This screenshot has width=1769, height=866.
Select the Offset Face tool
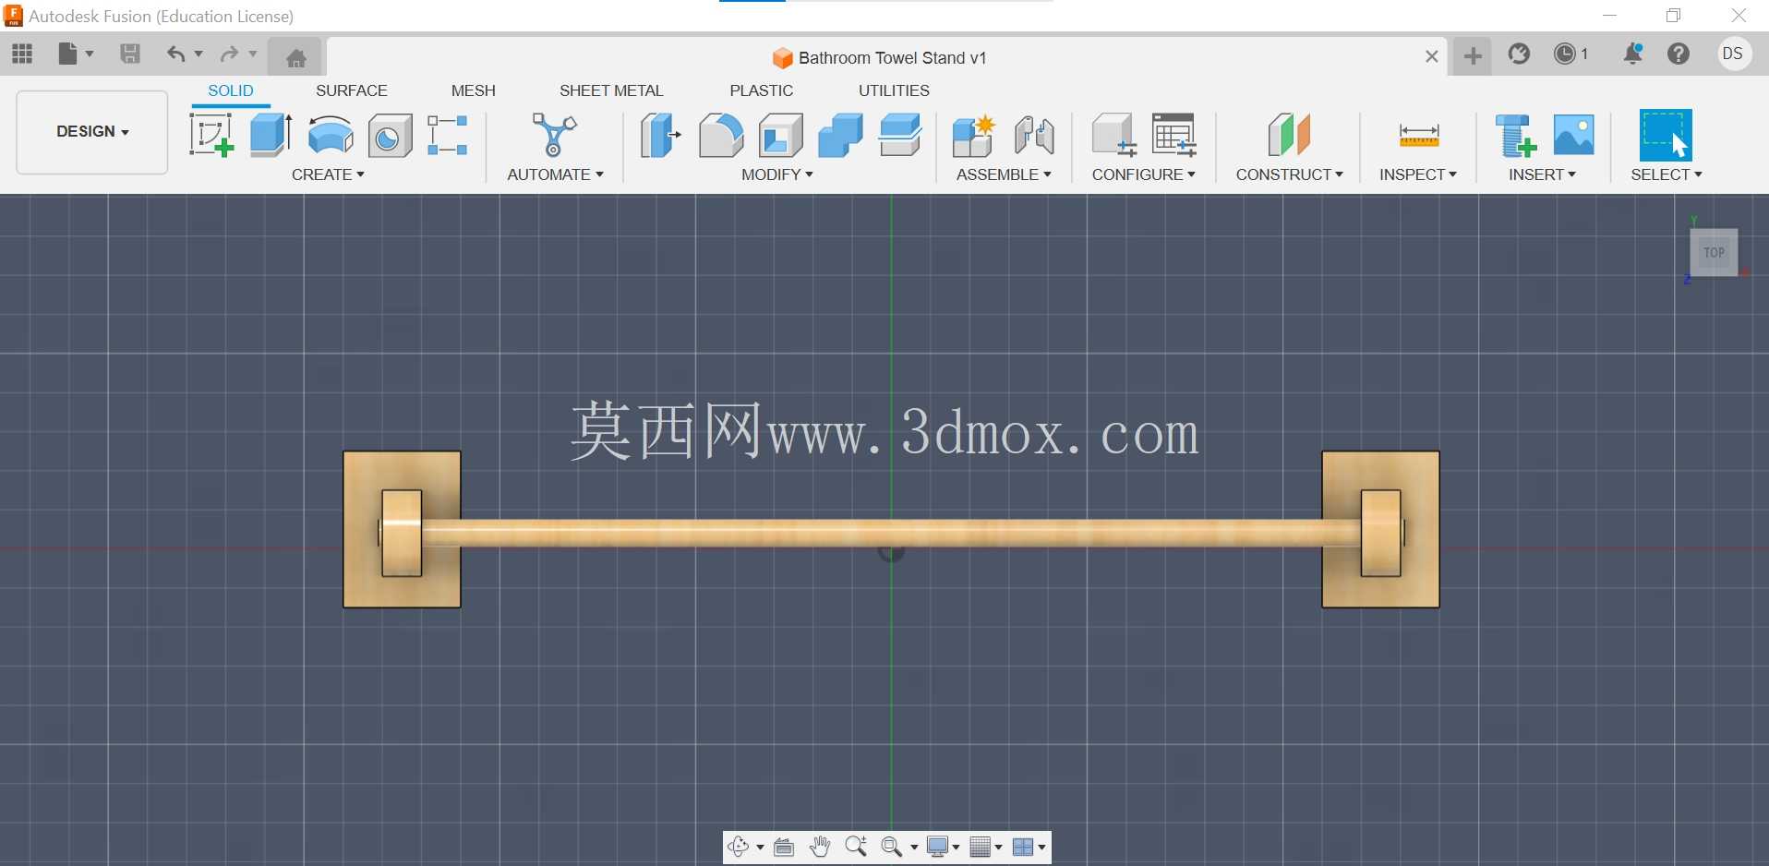900,135
